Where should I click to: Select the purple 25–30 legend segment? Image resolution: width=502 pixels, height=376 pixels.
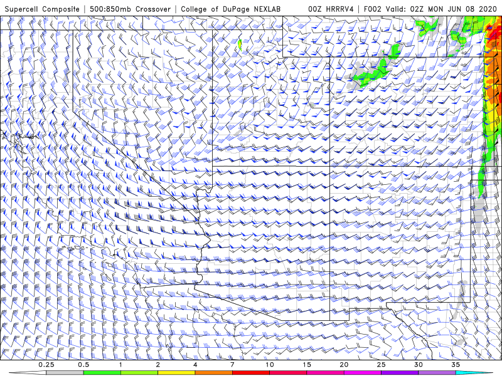point(400,373)
